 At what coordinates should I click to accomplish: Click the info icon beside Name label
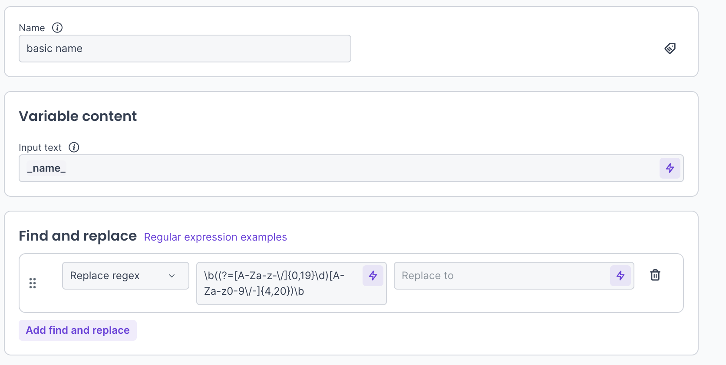pos(57,28)
